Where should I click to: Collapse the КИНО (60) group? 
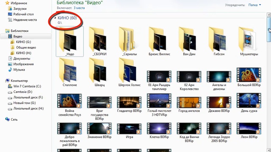coord(55,18)
